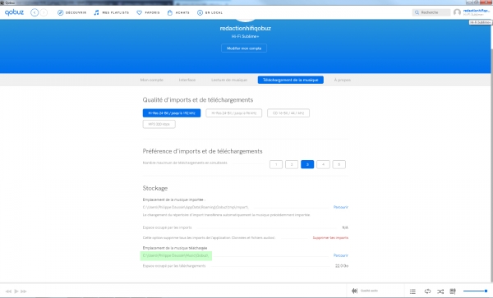The width and height of the screenshot is (493, 298).
Task: Set simultaneous downloads to 3
Action: point(307,164)
